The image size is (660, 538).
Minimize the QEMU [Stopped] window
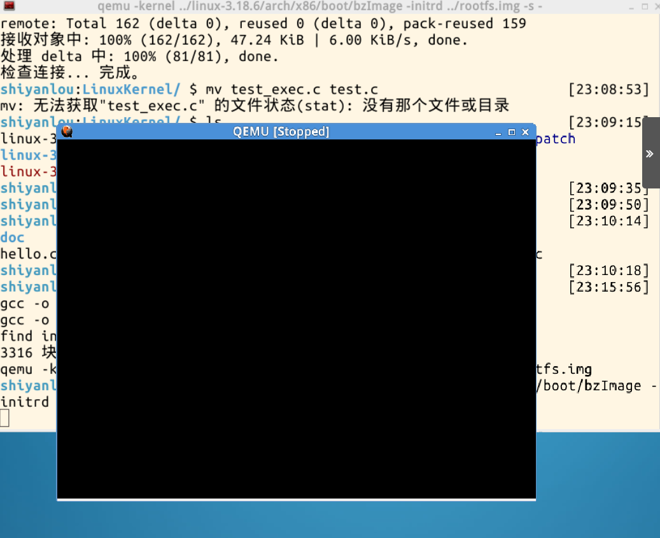(x=498, y=132)
